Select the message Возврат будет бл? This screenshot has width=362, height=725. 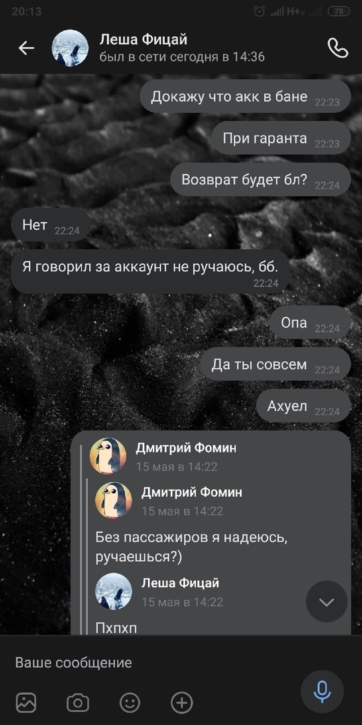[x=261, y=179]
